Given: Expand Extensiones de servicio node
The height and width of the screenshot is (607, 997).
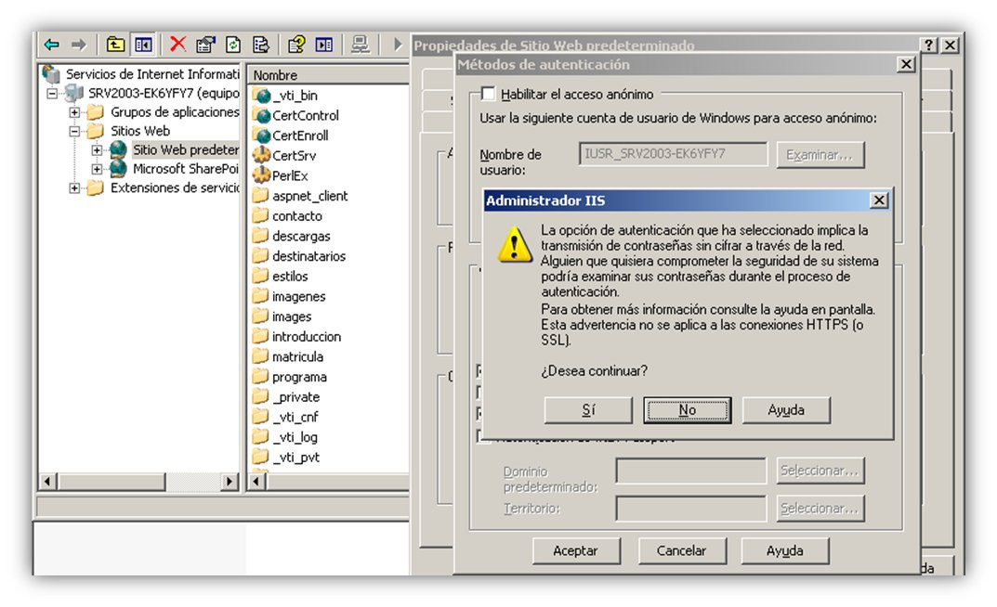Looking at the screenshot, I should (x=74, y=187).
